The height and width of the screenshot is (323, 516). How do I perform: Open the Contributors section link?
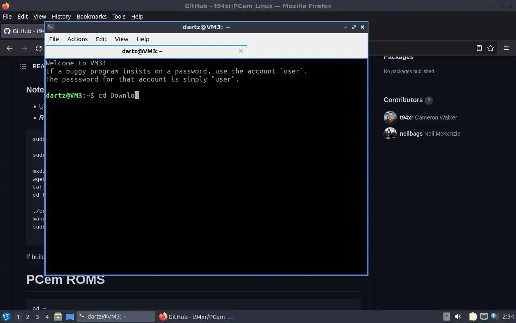408,100
